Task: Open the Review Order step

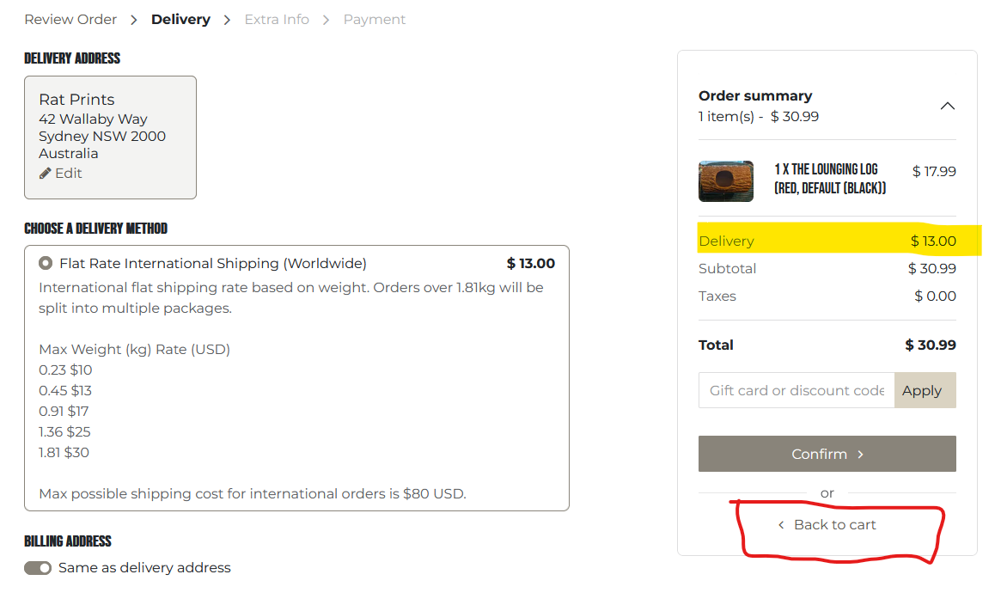Action: point(70,19)
